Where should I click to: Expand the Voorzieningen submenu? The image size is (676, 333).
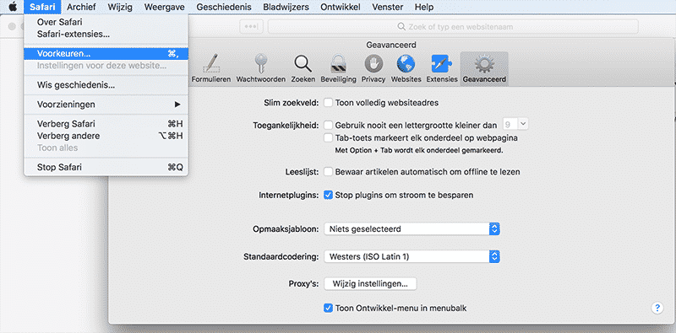(x=106, y=105)
